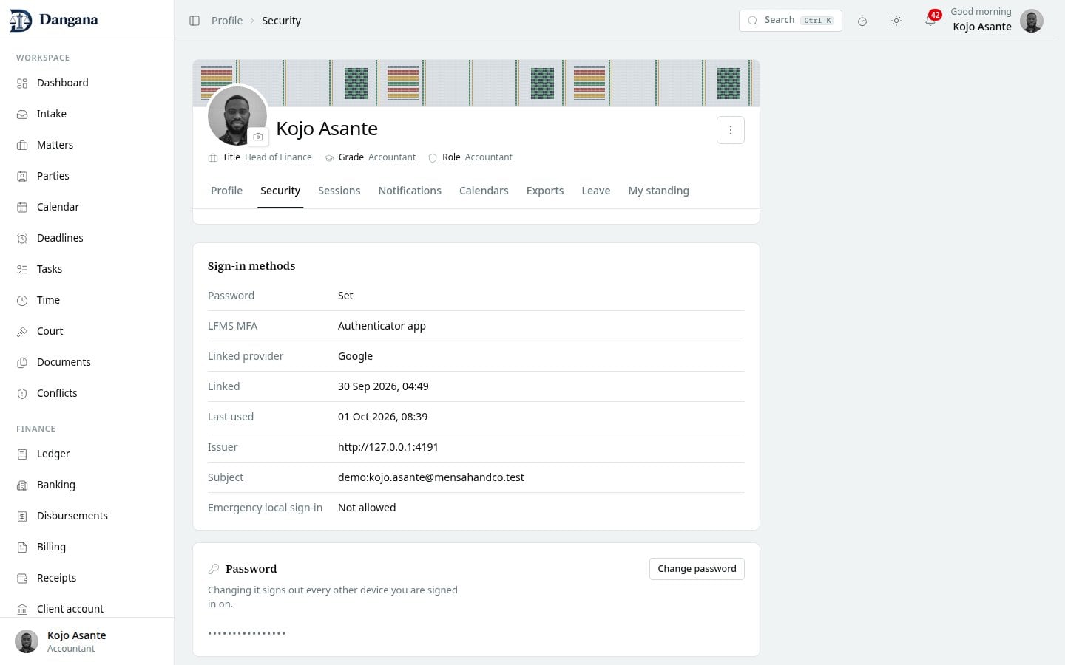Click the profile photo of Kojo Asante
The image size is (1065, 665).
pos(237,116)
